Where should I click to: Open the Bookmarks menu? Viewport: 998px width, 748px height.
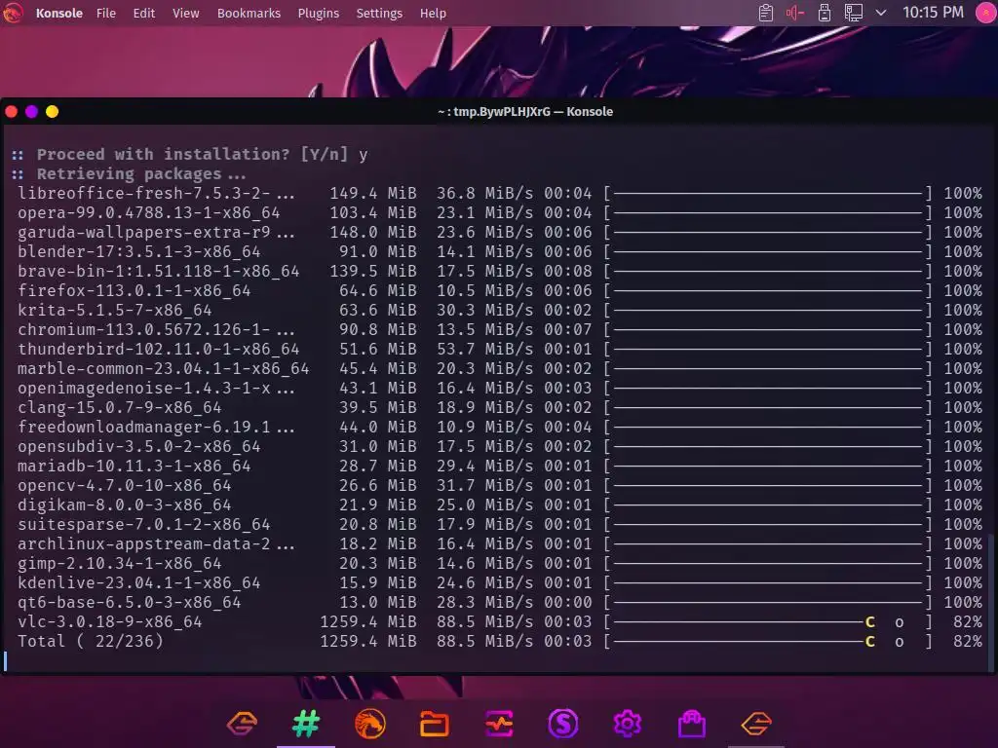pos(249,13)
